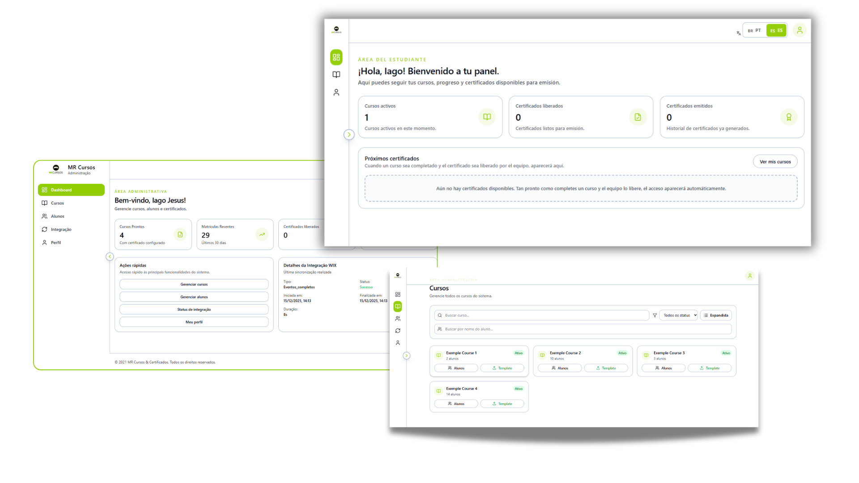Select the ES language option
Screen dimensions: 859x483
coord(776,30)
